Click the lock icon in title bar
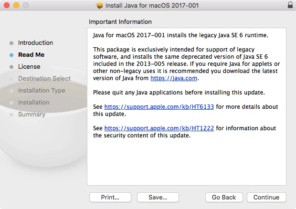296x209 pixels. coord(290,5)
